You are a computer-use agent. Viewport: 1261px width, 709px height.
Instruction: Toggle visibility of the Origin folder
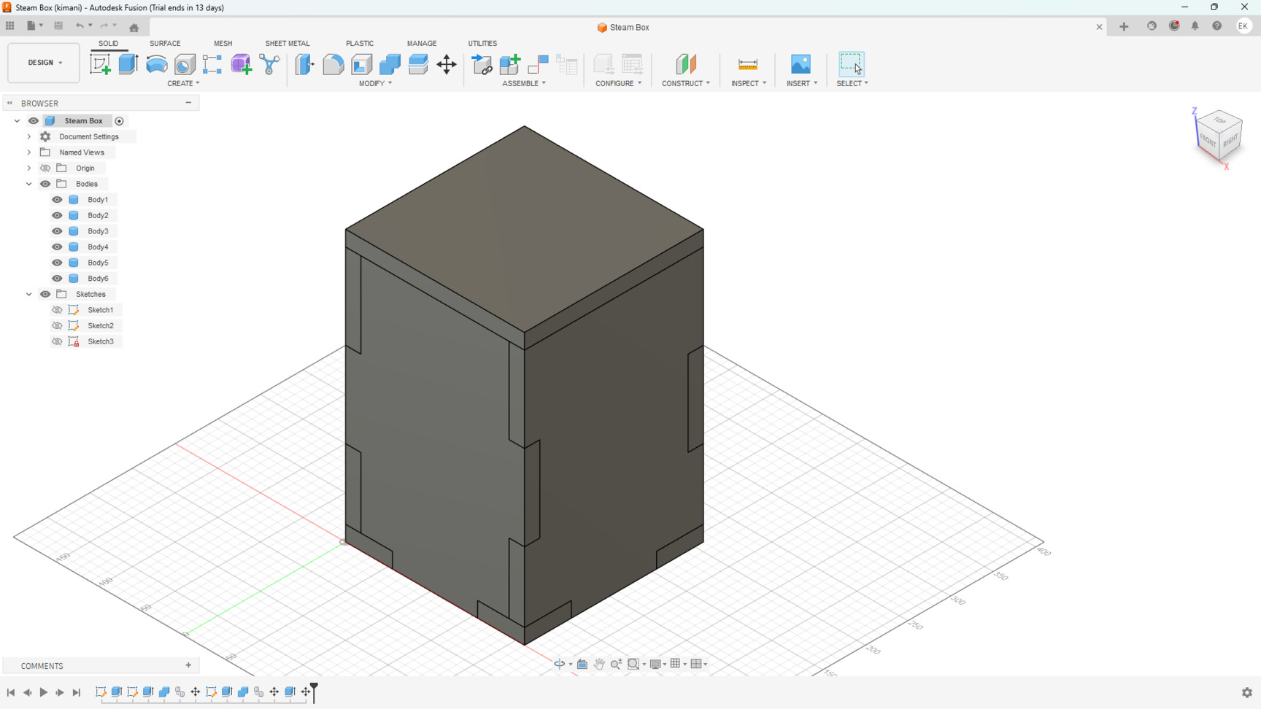click(x=45, y=168)
